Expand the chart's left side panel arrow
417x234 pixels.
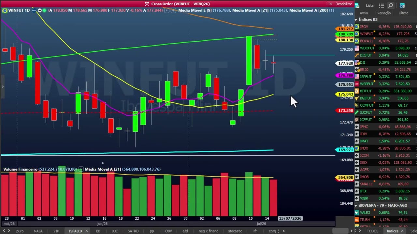(3, 86)
